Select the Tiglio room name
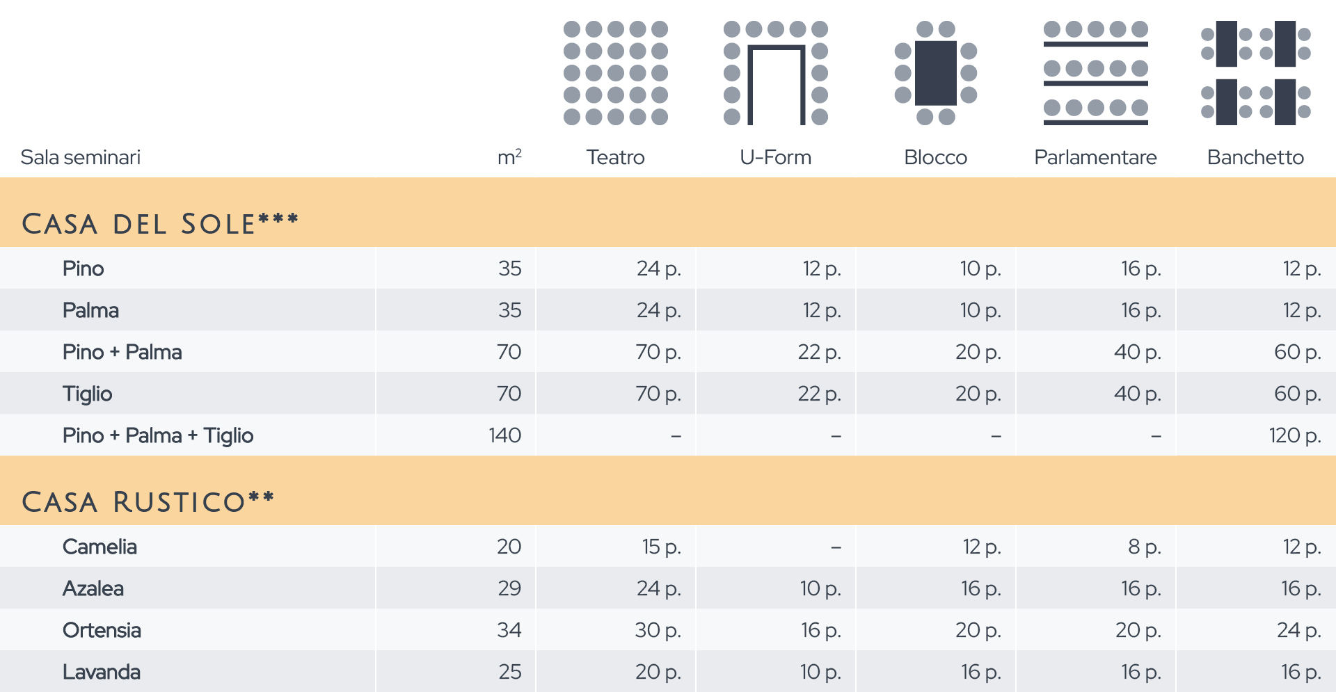This screenshot has width=1336, height=692. (87, 394)
